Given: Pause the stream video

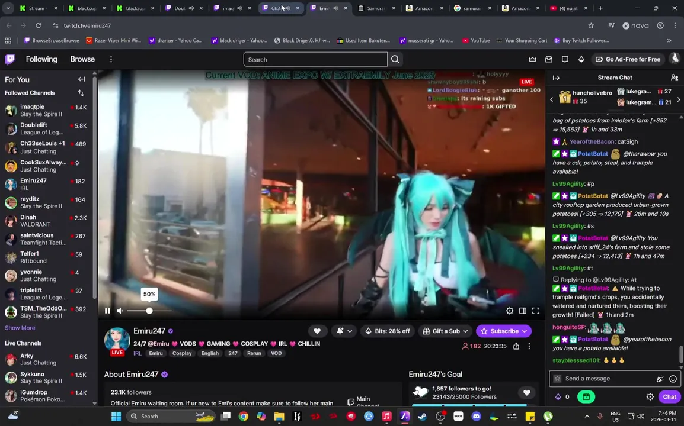Looking at the screenshot, I should (x=107, y=311).
